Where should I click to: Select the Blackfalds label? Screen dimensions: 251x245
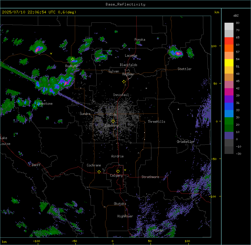tap(128, 65)
